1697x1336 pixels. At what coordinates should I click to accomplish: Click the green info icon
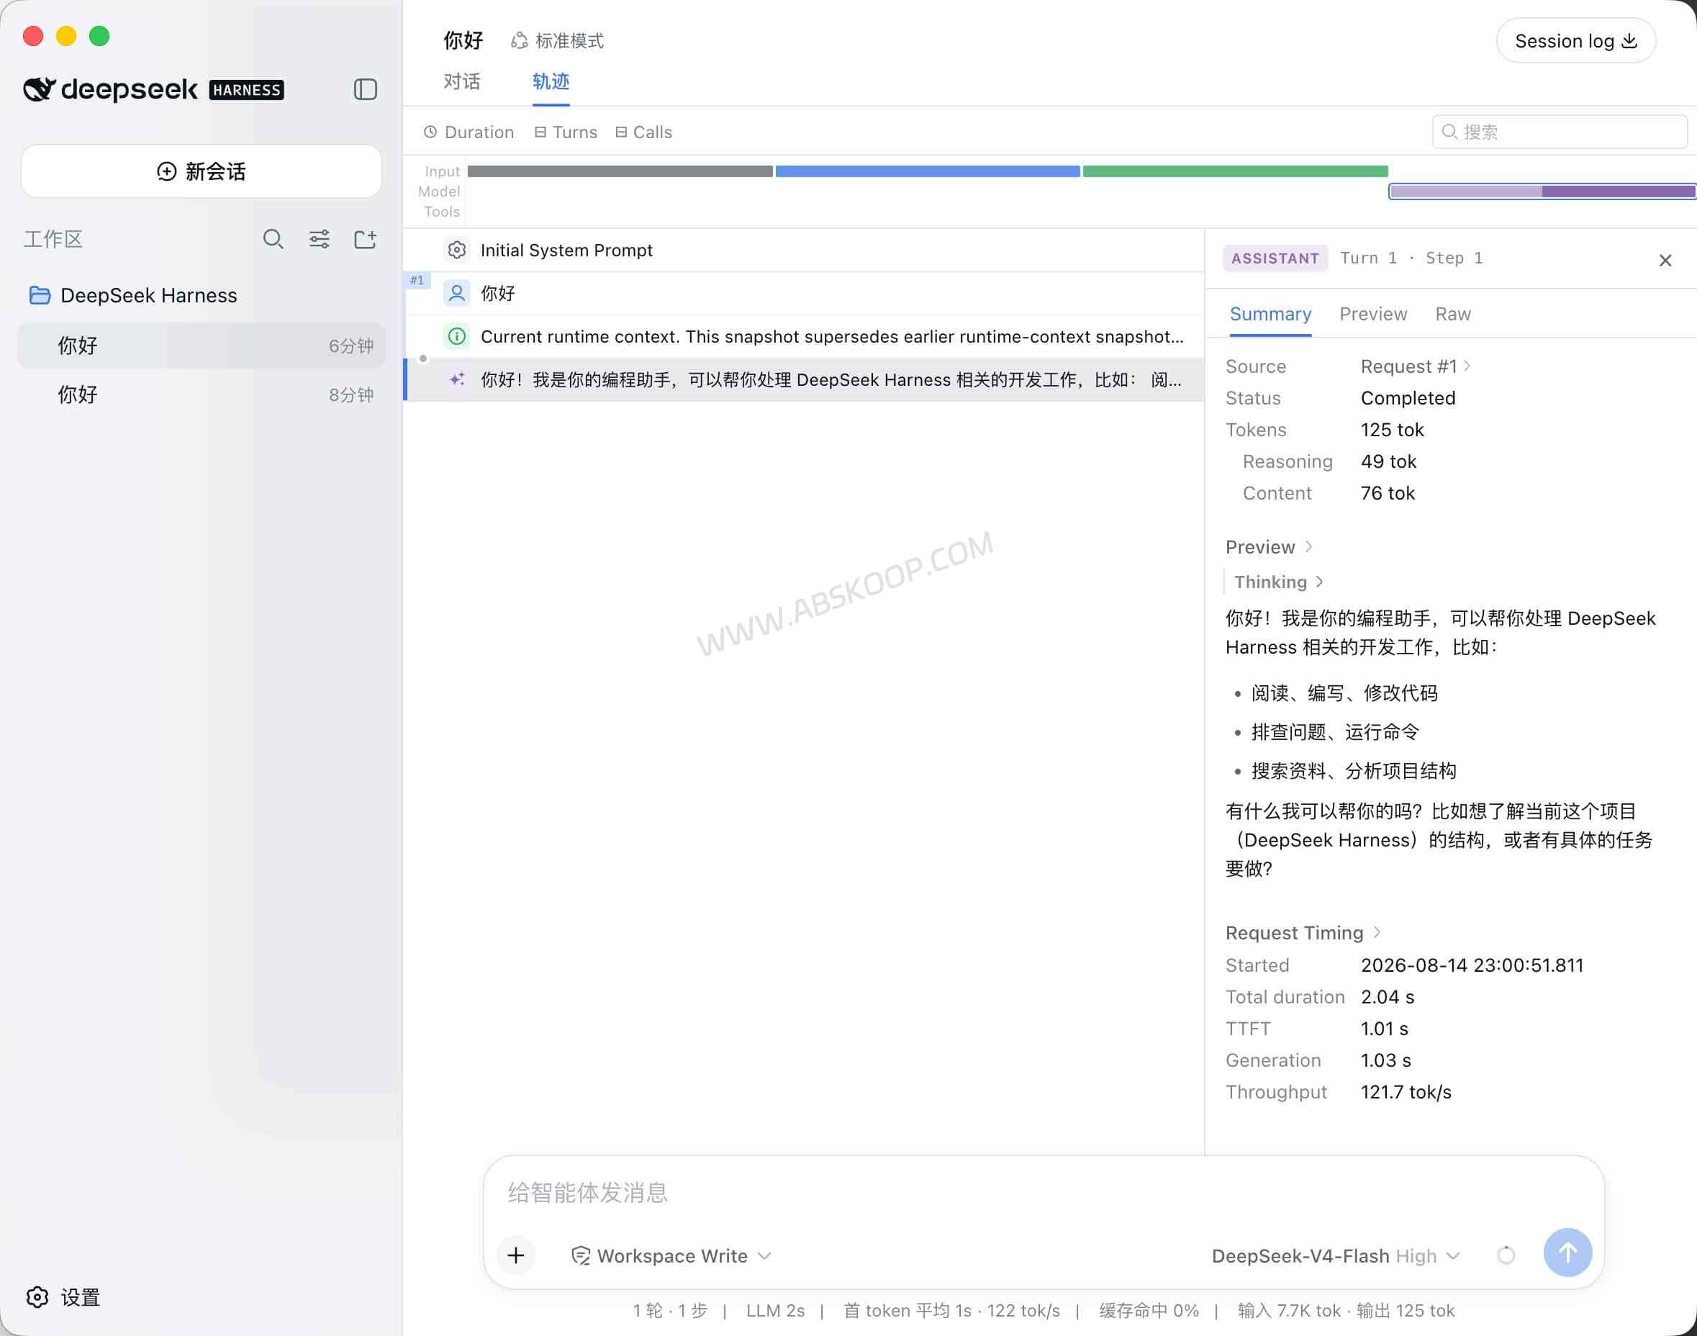[457, 336]
